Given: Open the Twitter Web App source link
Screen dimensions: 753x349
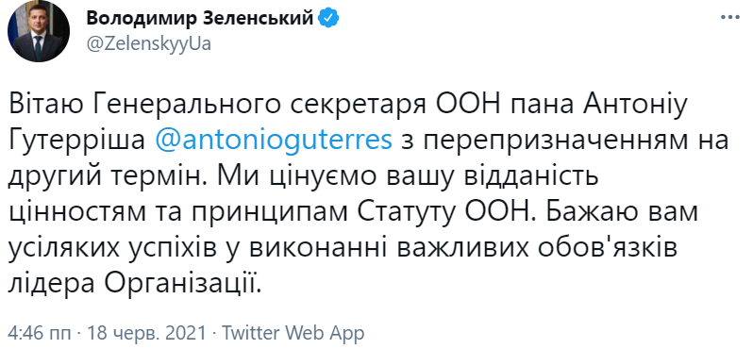Looking at the screenshot, I should pyautogui.click(x=293, y=332).
